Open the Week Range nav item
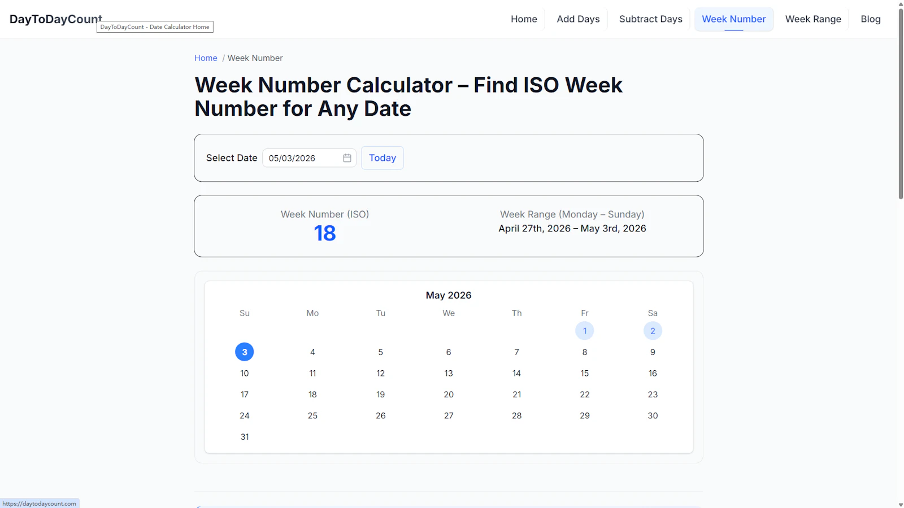 [813, 19]
